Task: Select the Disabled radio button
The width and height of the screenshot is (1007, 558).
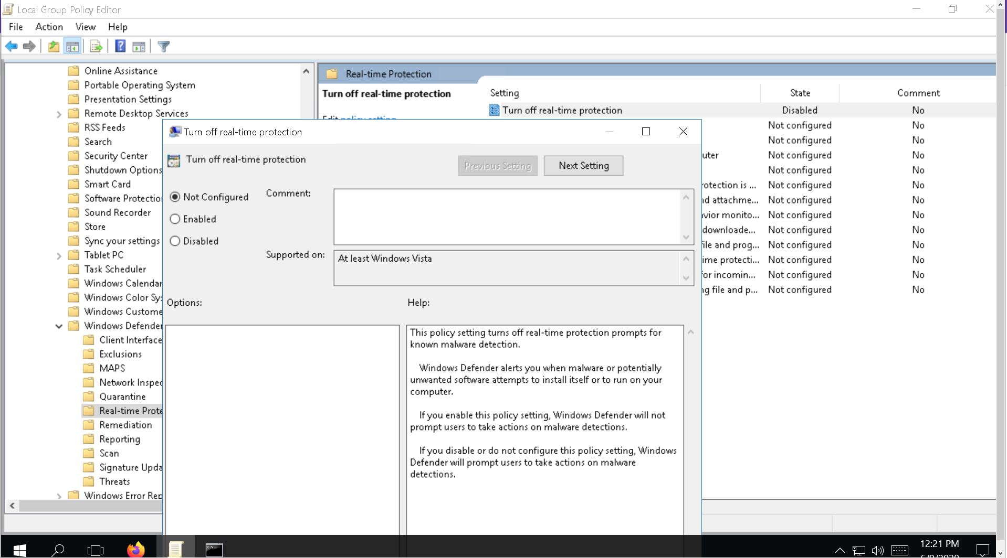Action: 175,241
